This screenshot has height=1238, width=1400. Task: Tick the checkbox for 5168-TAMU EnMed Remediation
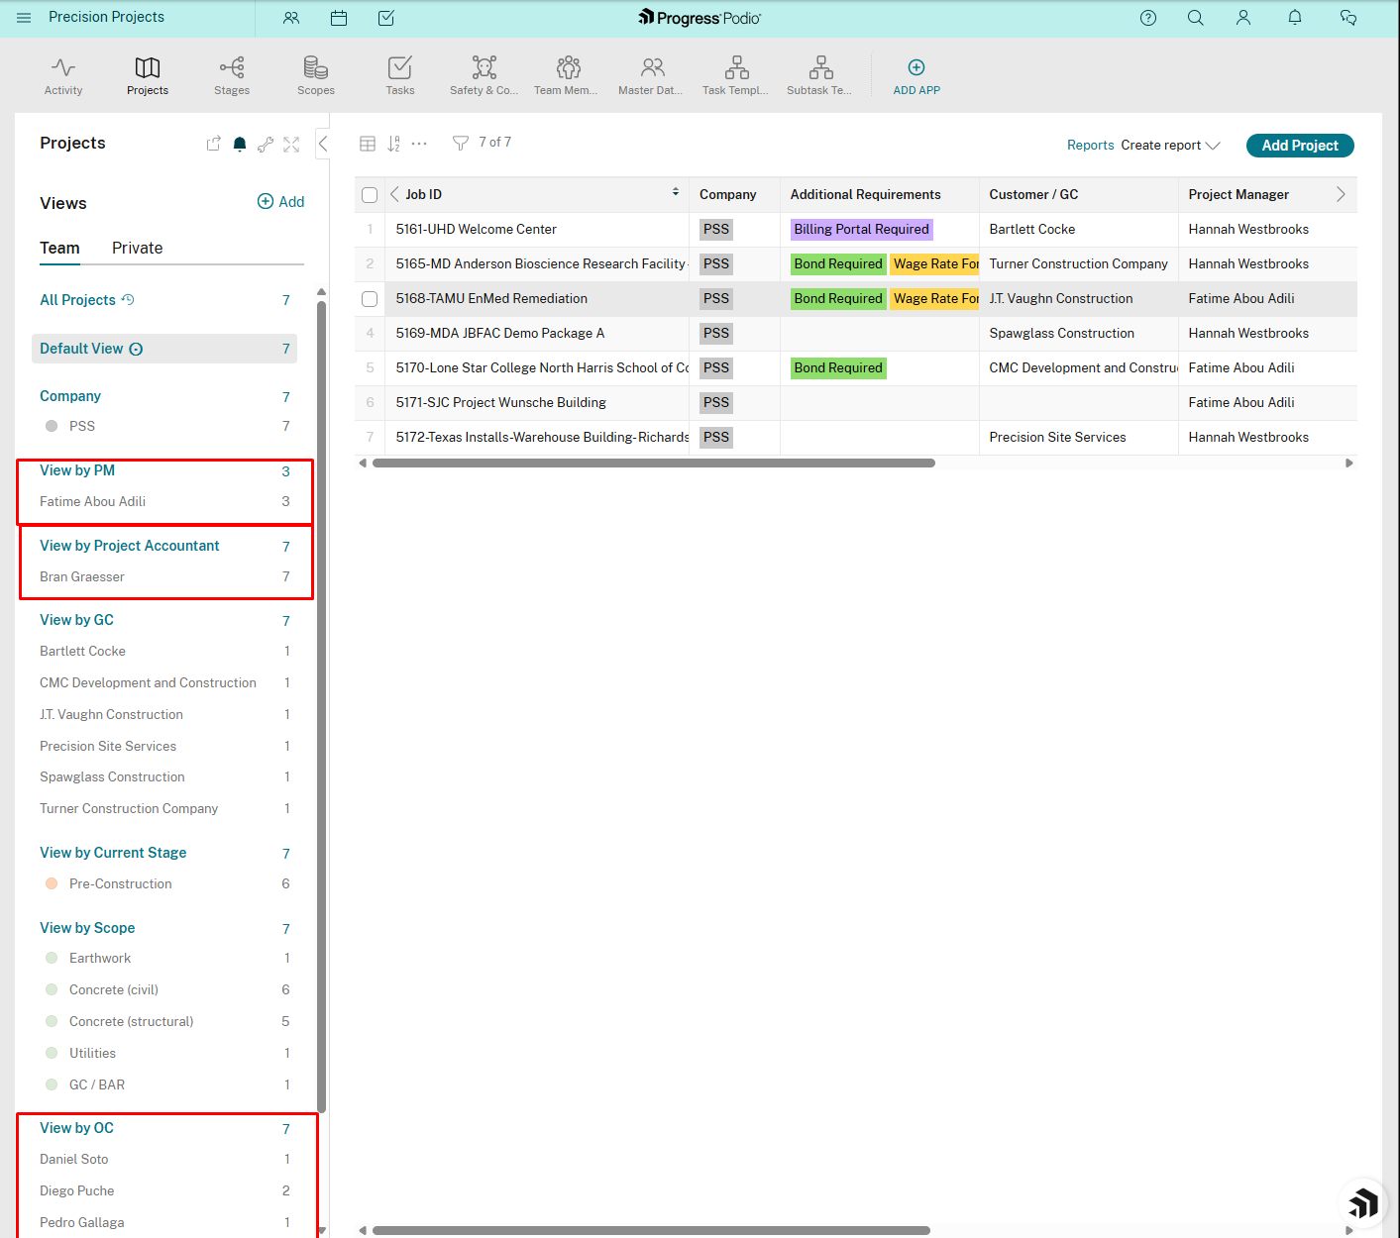369,298
